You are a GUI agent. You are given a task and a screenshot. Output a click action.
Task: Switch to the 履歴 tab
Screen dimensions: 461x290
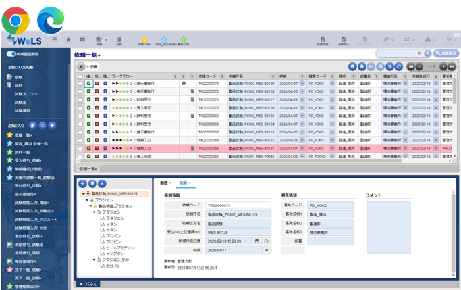[x=164, y=183]
